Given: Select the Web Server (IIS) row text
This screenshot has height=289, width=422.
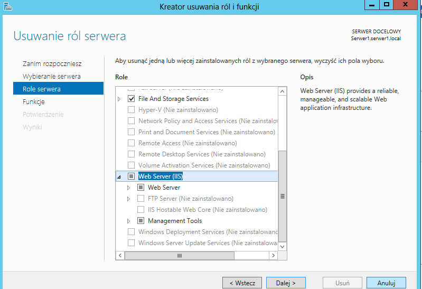Looking at the screenshot, I should coord(161,176).
